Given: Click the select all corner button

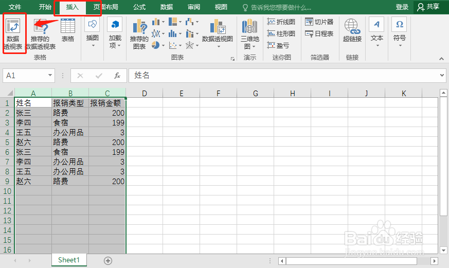Looking at the screenshot, I should point(7,93).
